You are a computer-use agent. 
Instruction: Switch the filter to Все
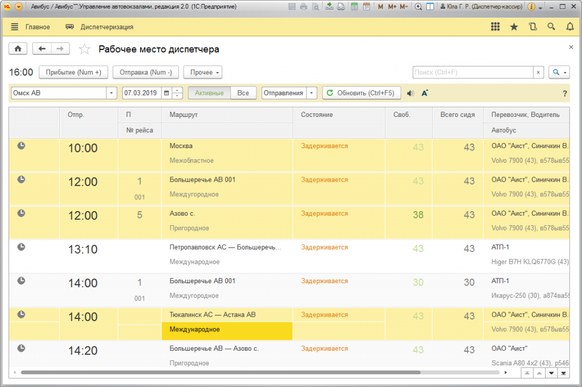coord(243,93)
